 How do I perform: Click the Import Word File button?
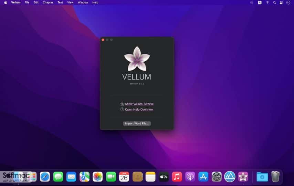(137, 123)
